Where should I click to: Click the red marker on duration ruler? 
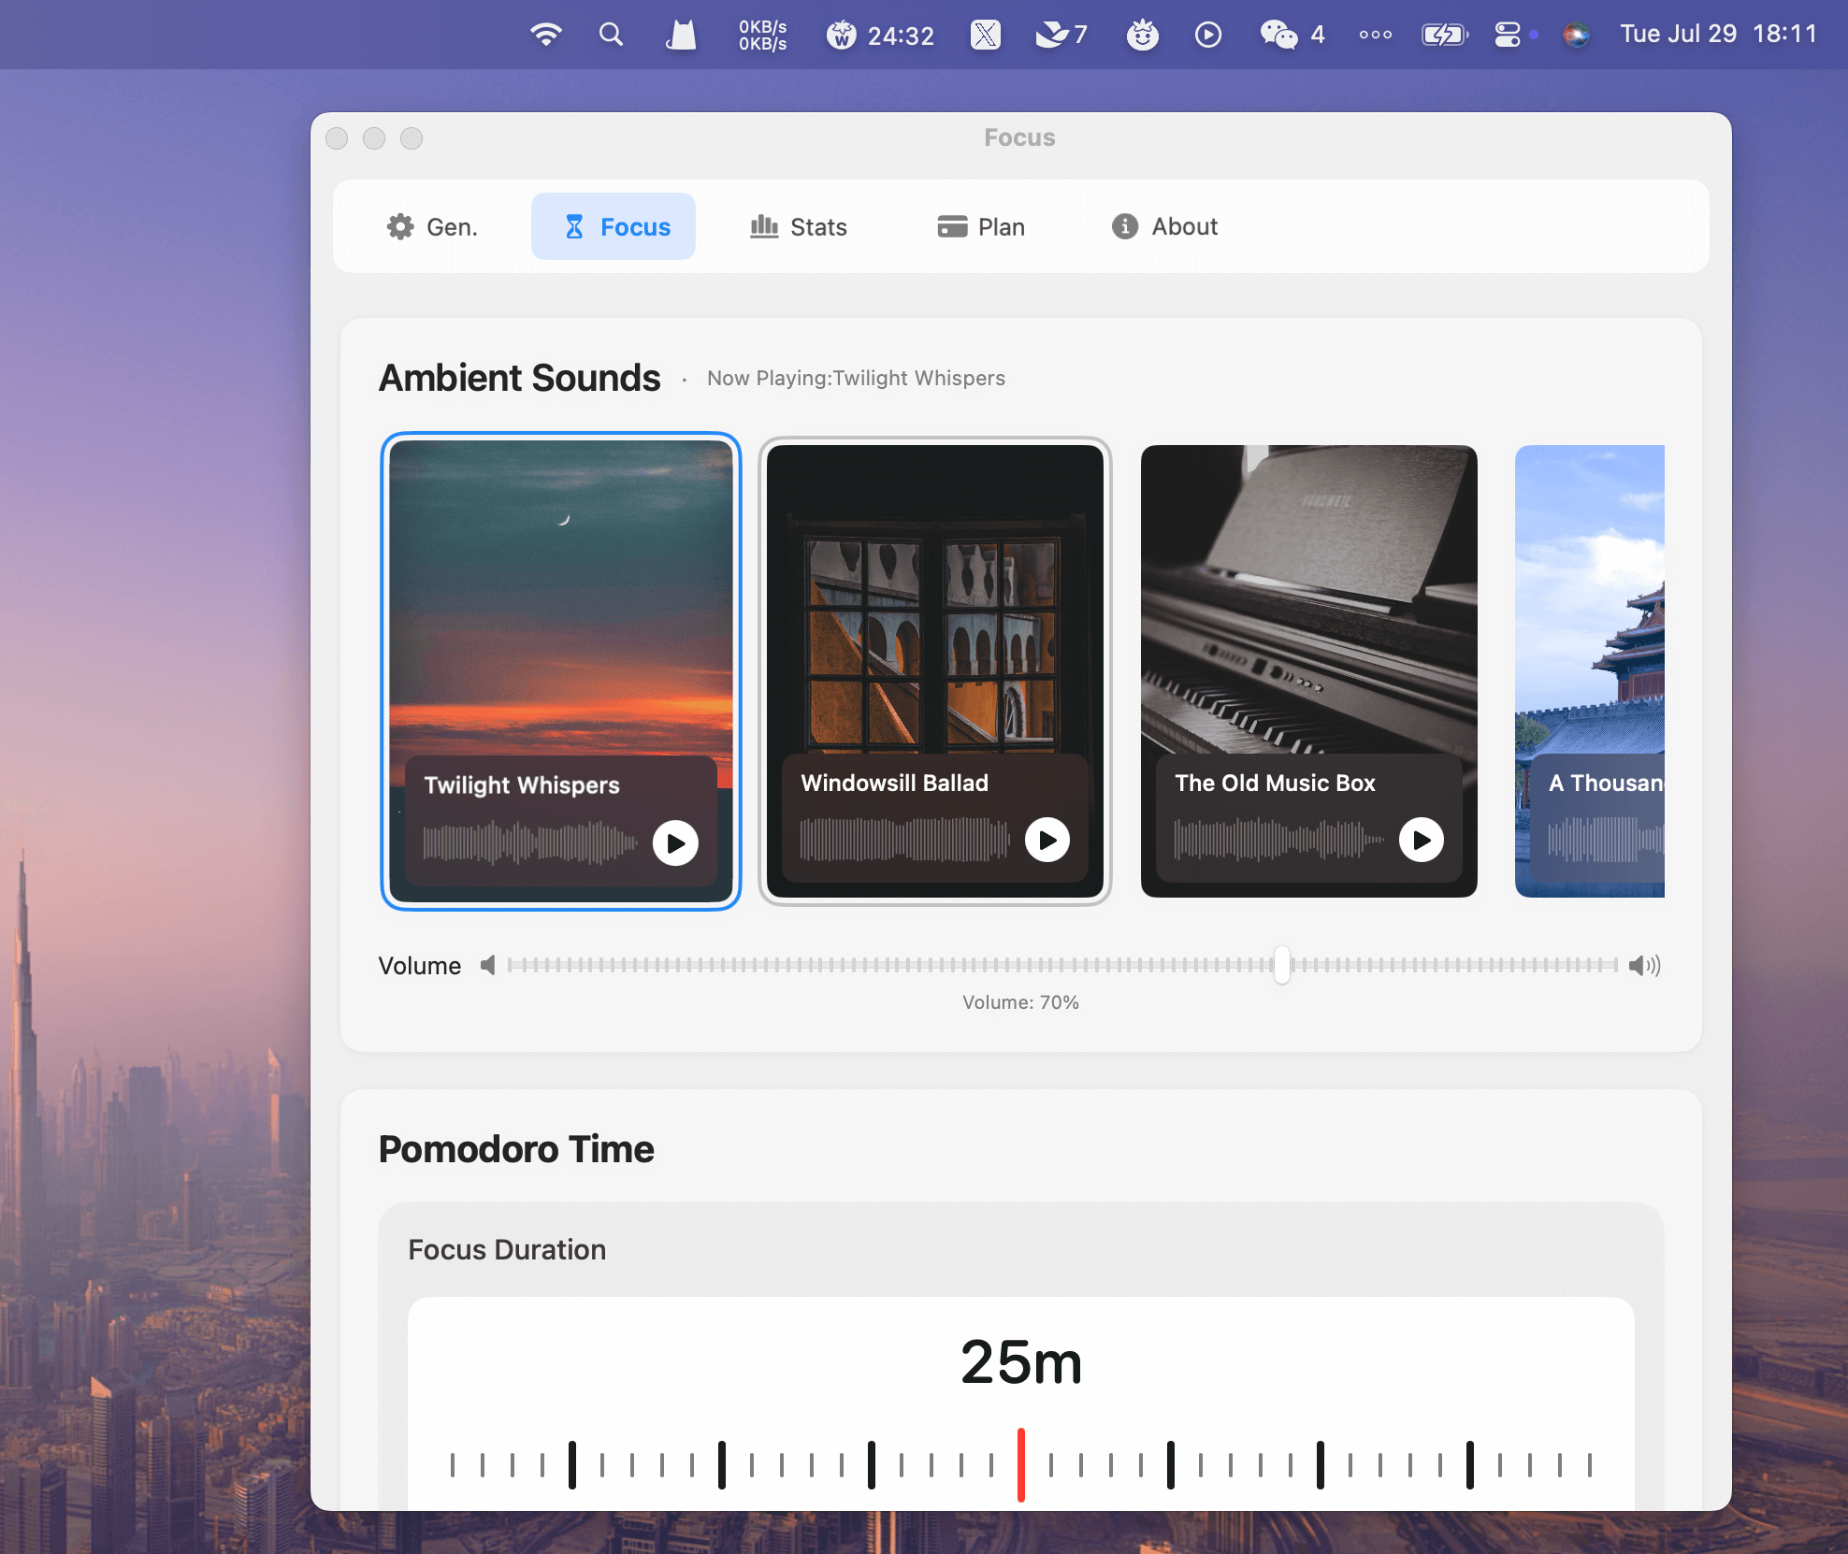[x=1020, y=1463]
